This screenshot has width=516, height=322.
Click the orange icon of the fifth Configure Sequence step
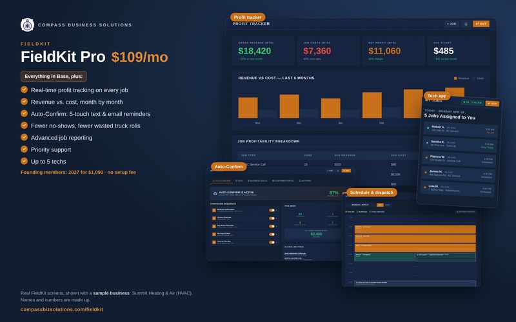tap(214, 242)
